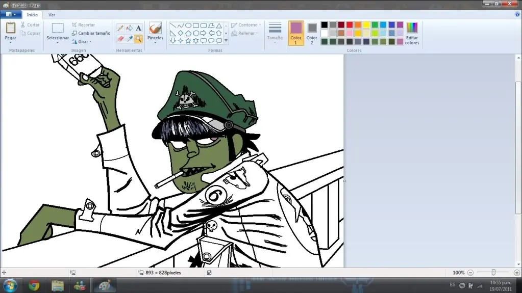
Task: Pick the red color swatch
Action: click(350, 25)
